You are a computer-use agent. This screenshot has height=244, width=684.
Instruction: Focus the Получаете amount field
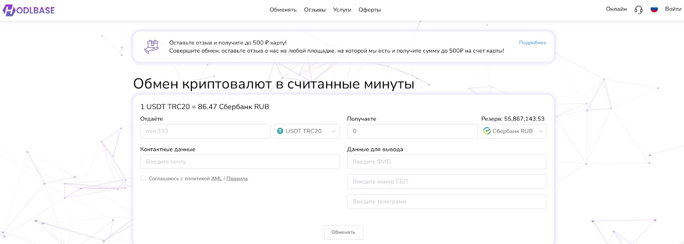tap(413, 131)
